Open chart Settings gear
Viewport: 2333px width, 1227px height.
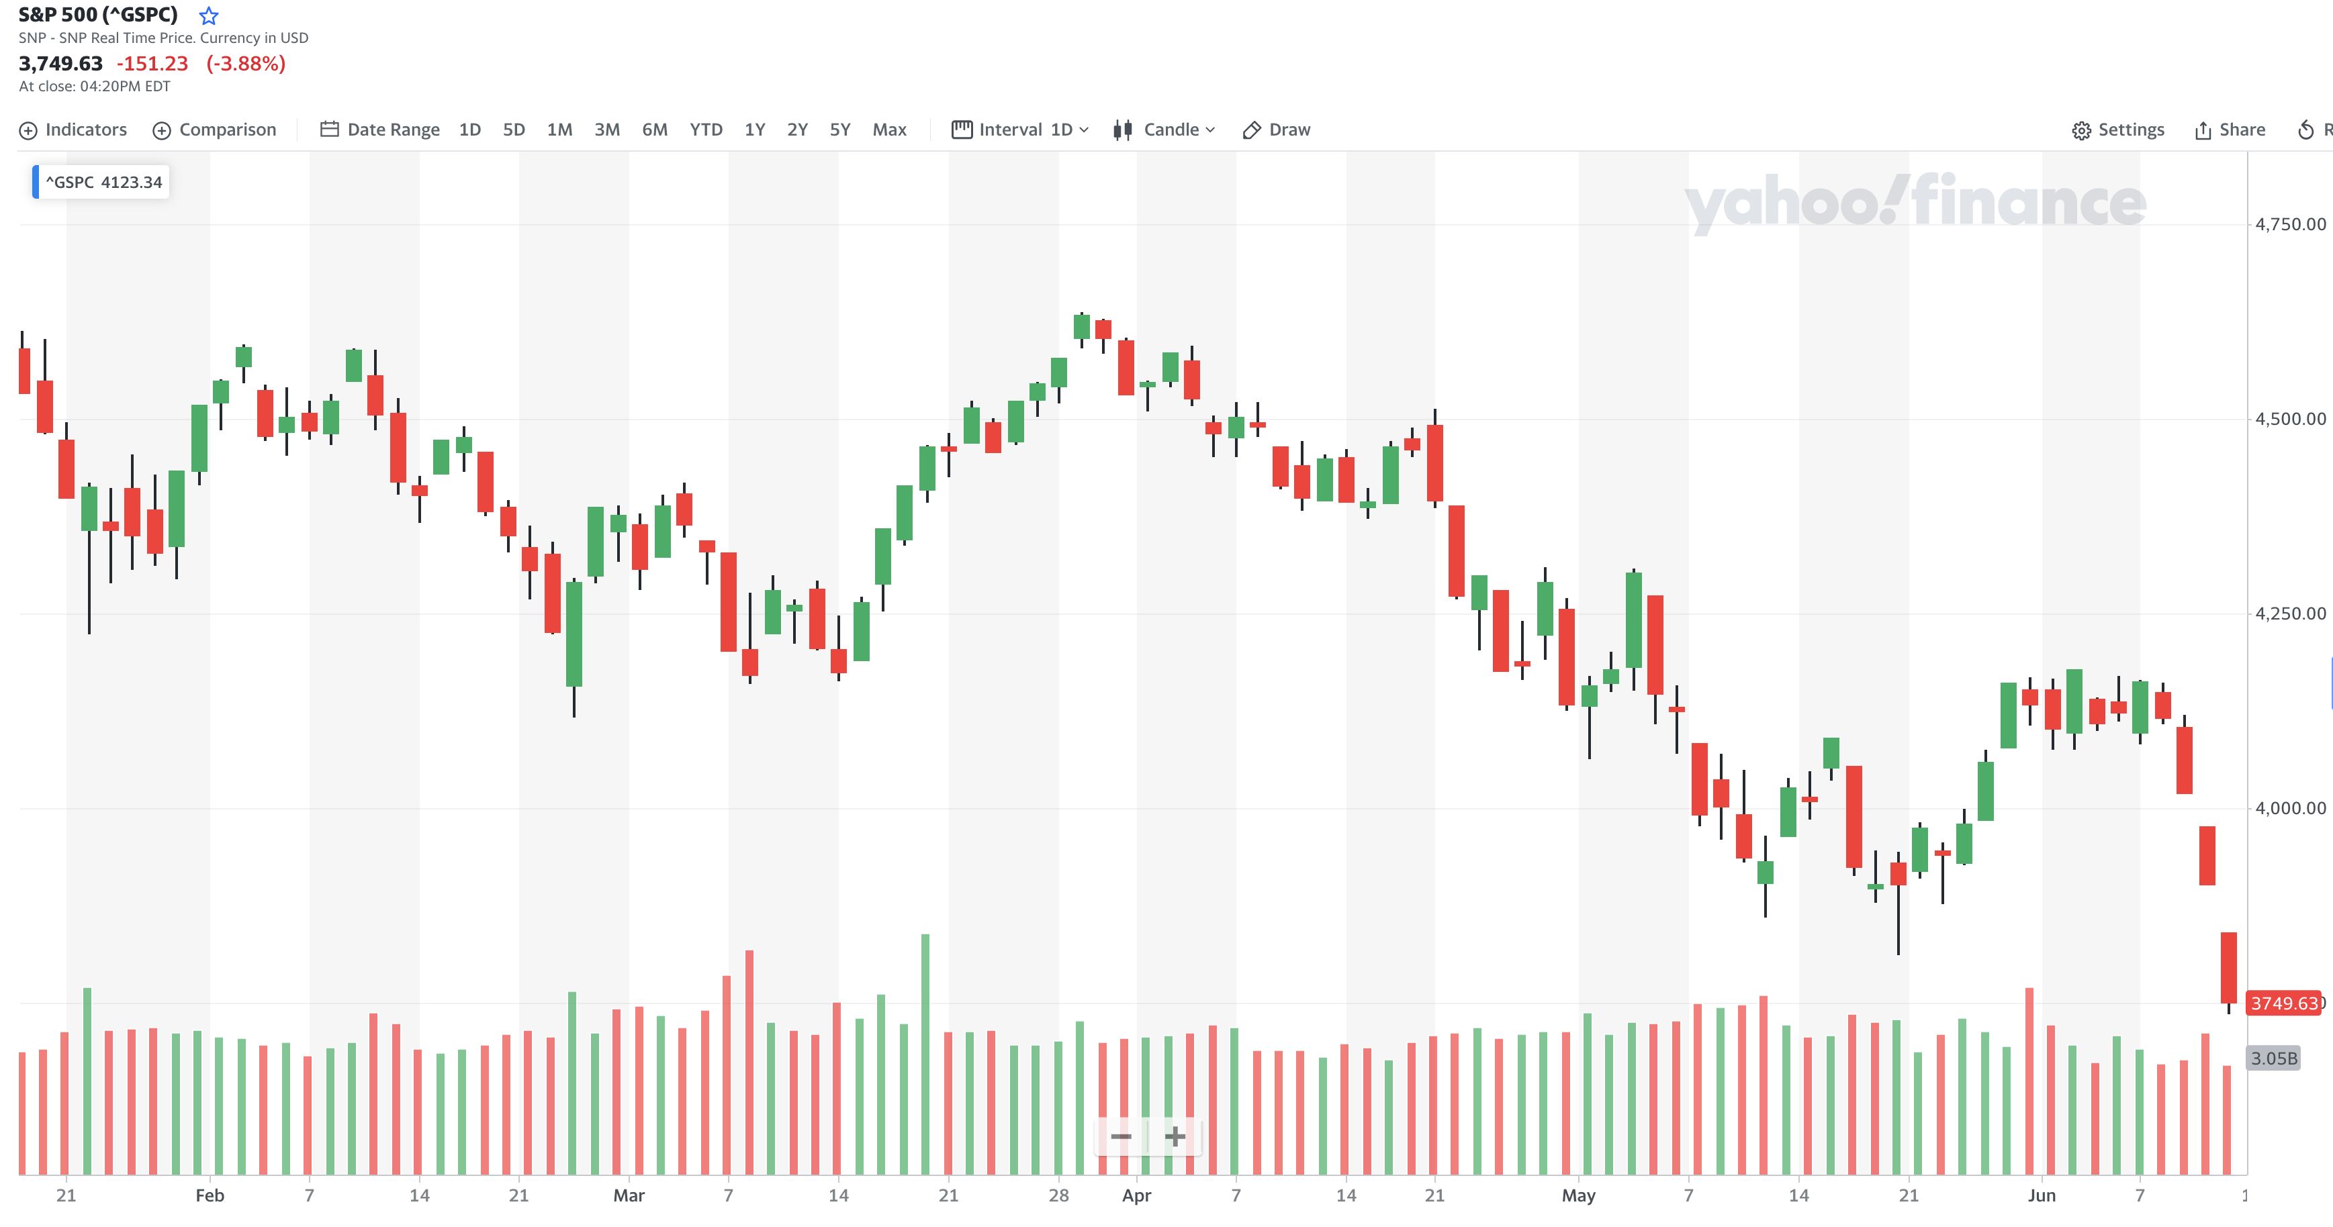pyautogui.click(x=2081, y=130)
